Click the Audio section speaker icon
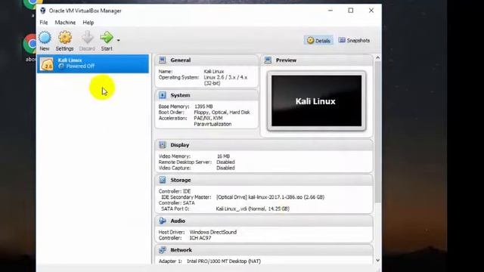 [163, 221]
